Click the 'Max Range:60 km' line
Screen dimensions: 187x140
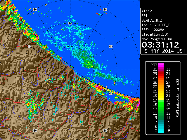pos(157,39)
